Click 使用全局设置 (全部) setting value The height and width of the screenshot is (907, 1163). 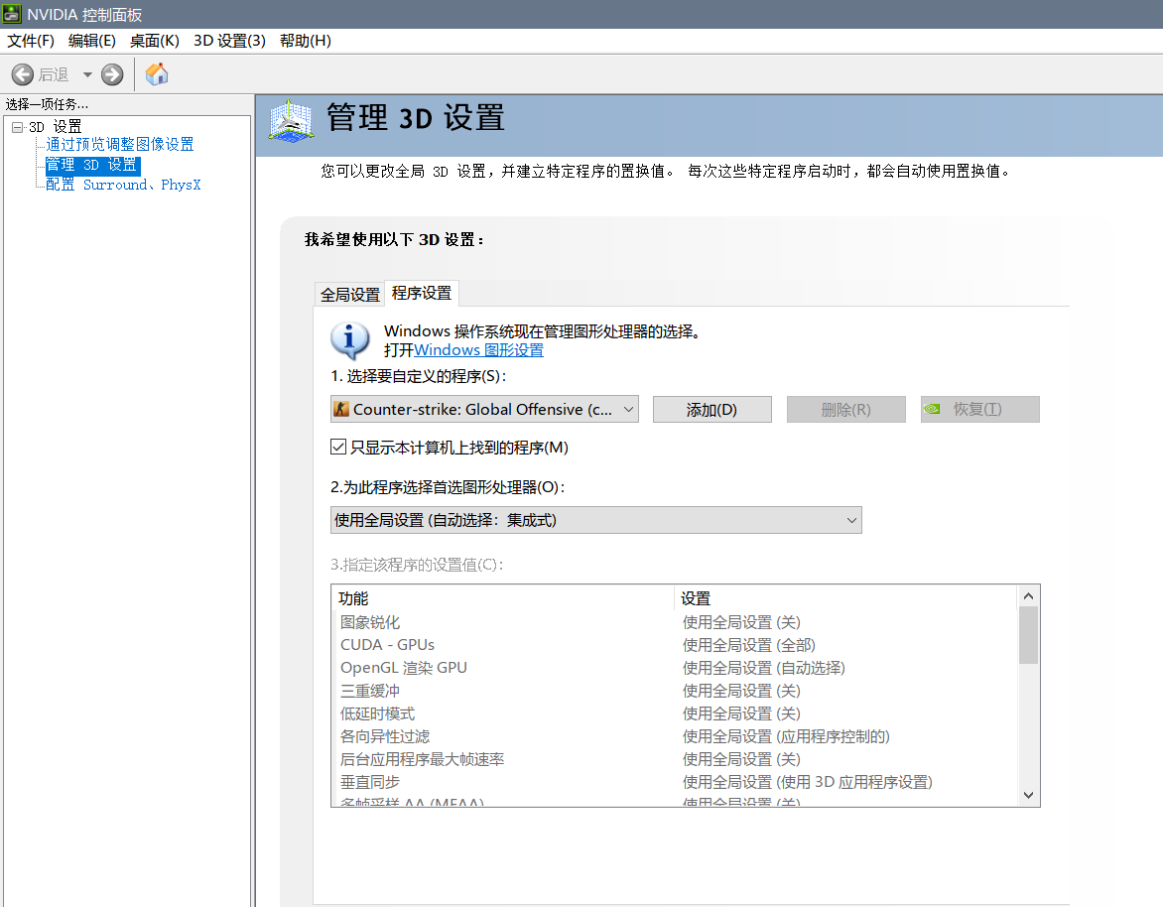[748, 645]
